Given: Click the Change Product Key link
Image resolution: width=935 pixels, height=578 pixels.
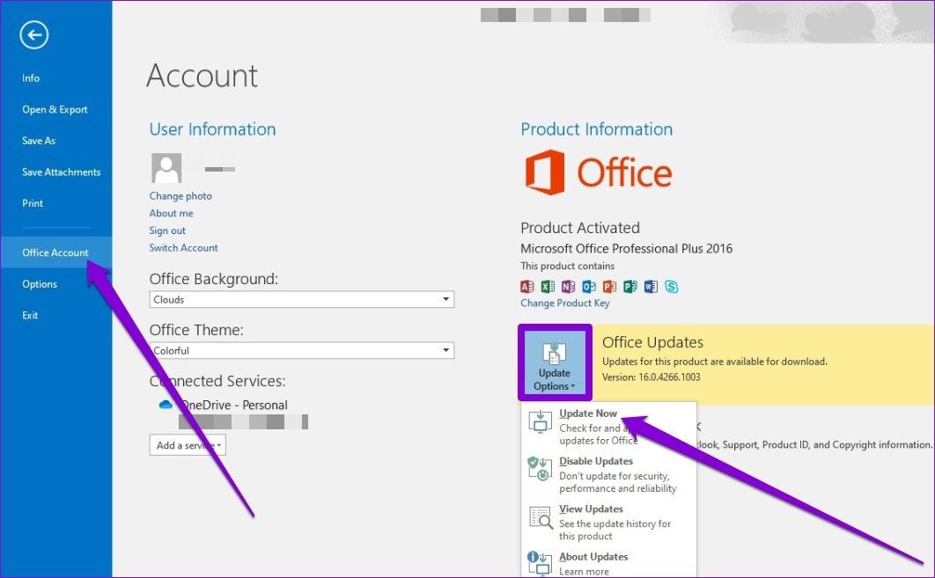Looking at the screenshot, I should [565, 303].
